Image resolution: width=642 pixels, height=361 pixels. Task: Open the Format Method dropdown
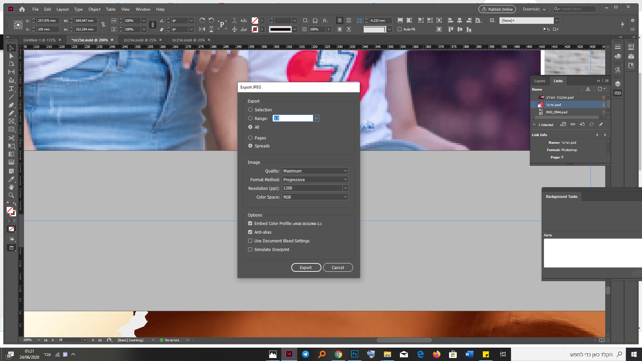315,179
